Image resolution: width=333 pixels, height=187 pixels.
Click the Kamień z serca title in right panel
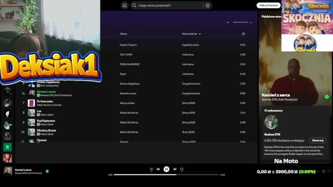(x=276, y=95)
